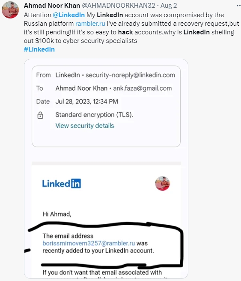241x281 pixels.
Task: Click the lock encryption icon
Action: click(x=40, y=115)
